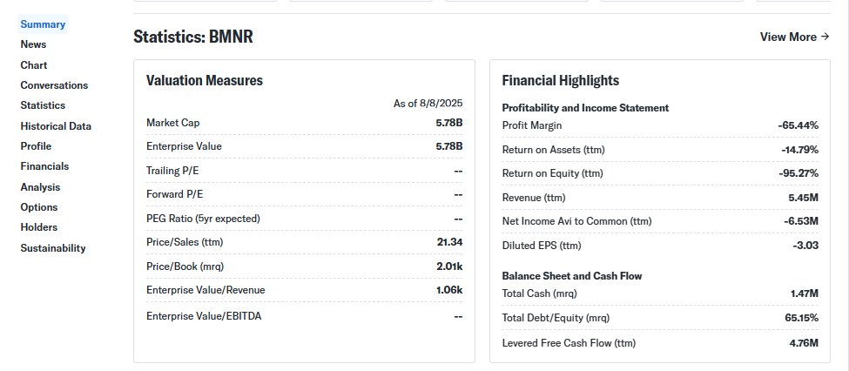The height and width of the screenshot is (371, 849).
Task: Open the Summary sidebar tab
Action: pyautogui.click(x=43, y=24)
